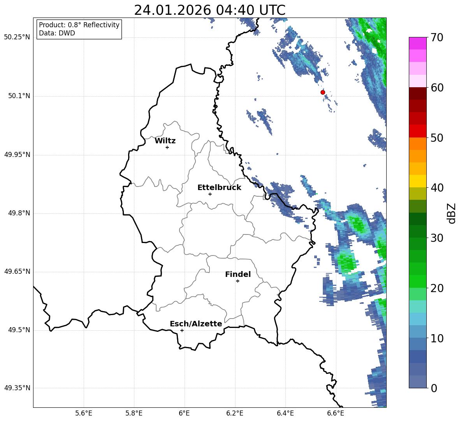The width and height of the screenshot is (461, 421).
Task: Click the 50.1°N latitude label
Action: click(x=19, y=96)
